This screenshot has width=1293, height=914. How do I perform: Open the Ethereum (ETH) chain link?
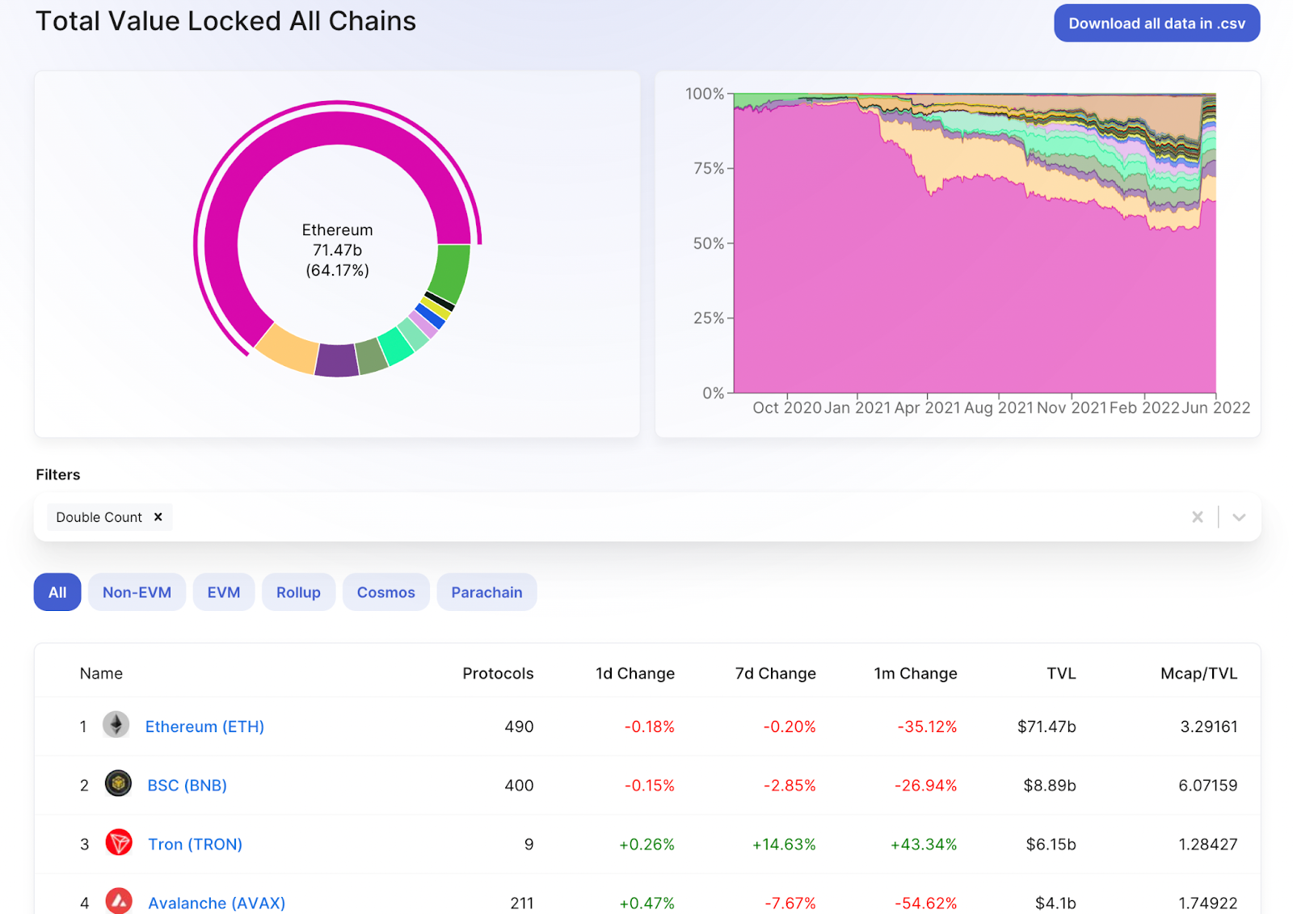204,727
